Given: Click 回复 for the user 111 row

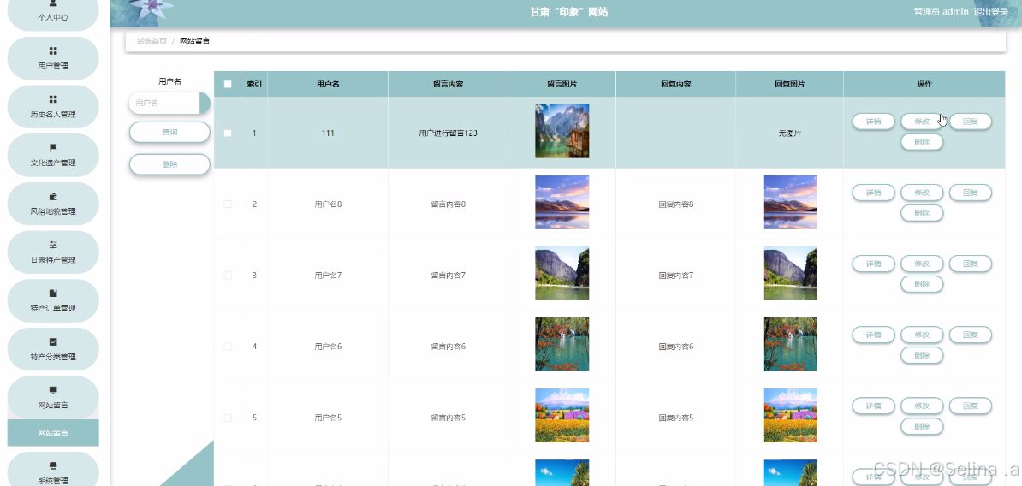Looking at the screenshot, I should coord(971,121).
